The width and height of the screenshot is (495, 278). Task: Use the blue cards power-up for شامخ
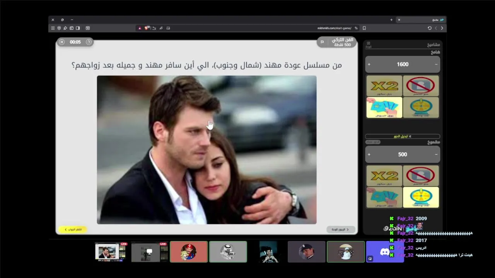click(x=384, y=107)
